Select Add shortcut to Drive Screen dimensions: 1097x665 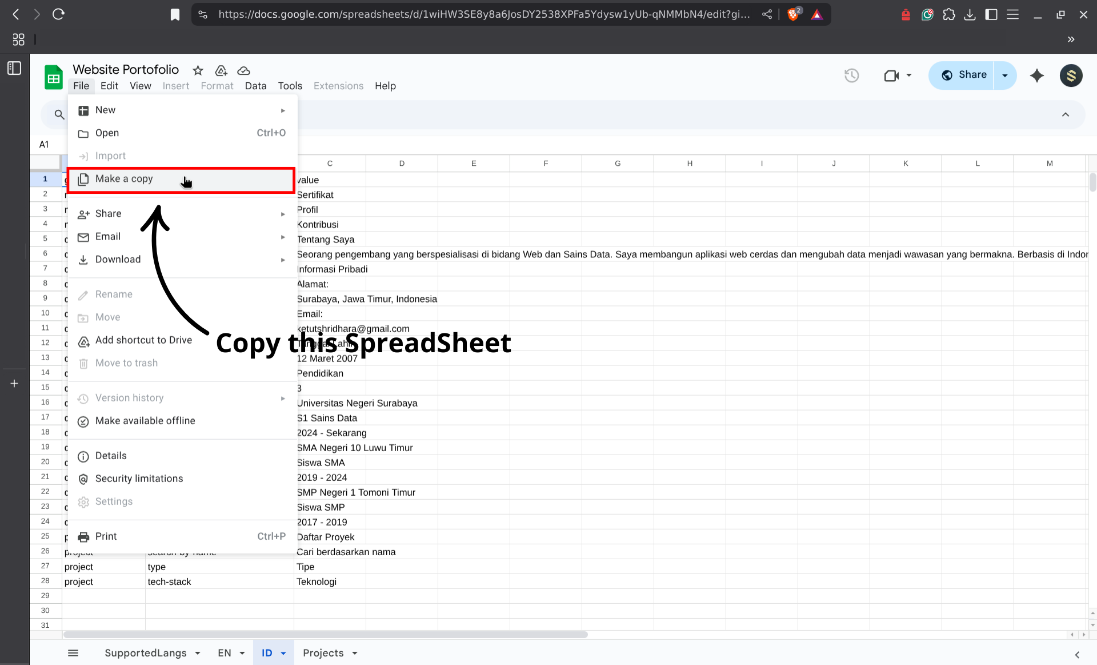(x=182, y=340)
